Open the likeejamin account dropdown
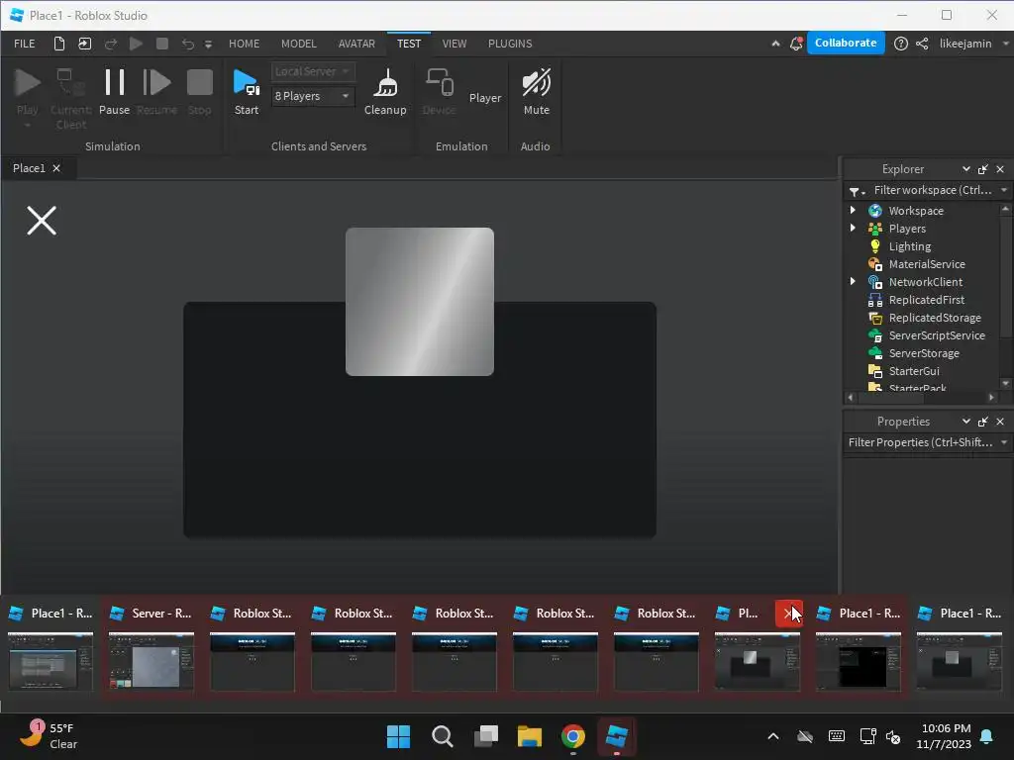This screenshot has height=760, width=1014. coord(973,44)
